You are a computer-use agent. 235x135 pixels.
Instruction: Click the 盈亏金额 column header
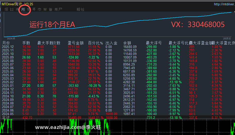click(x=75, y=43)
